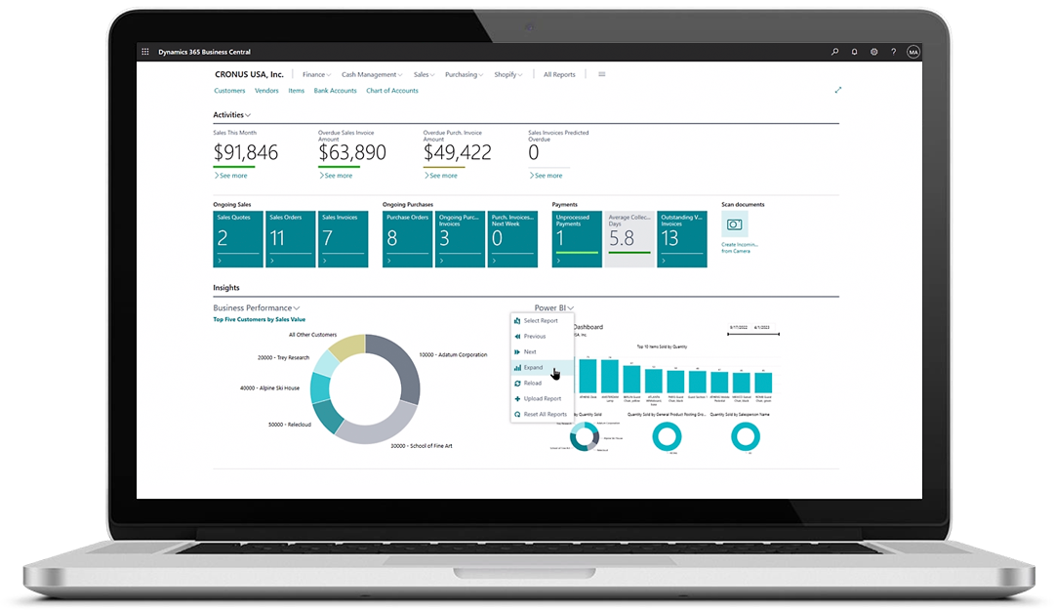Open the Purch. Invoices Next Week tile
This screenshot has width=1054, height=610.
click(512, 239)
